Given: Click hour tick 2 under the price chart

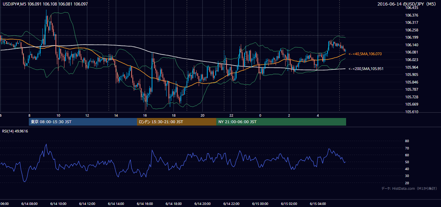Looking at the screenshot, I should 289,115.
